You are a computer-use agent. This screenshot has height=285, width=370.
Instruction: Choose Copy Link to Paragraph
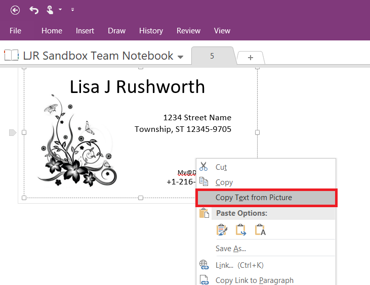[x=266, y=280]
